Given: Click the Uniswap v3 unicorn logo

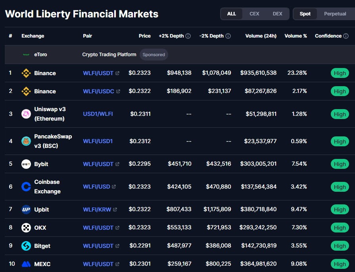Looking at the screenshot, I should (26, 114).
